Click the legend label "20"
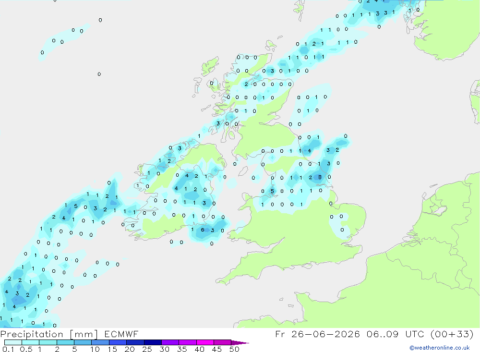This screenshot has height=352, width=480. [130, 349]
